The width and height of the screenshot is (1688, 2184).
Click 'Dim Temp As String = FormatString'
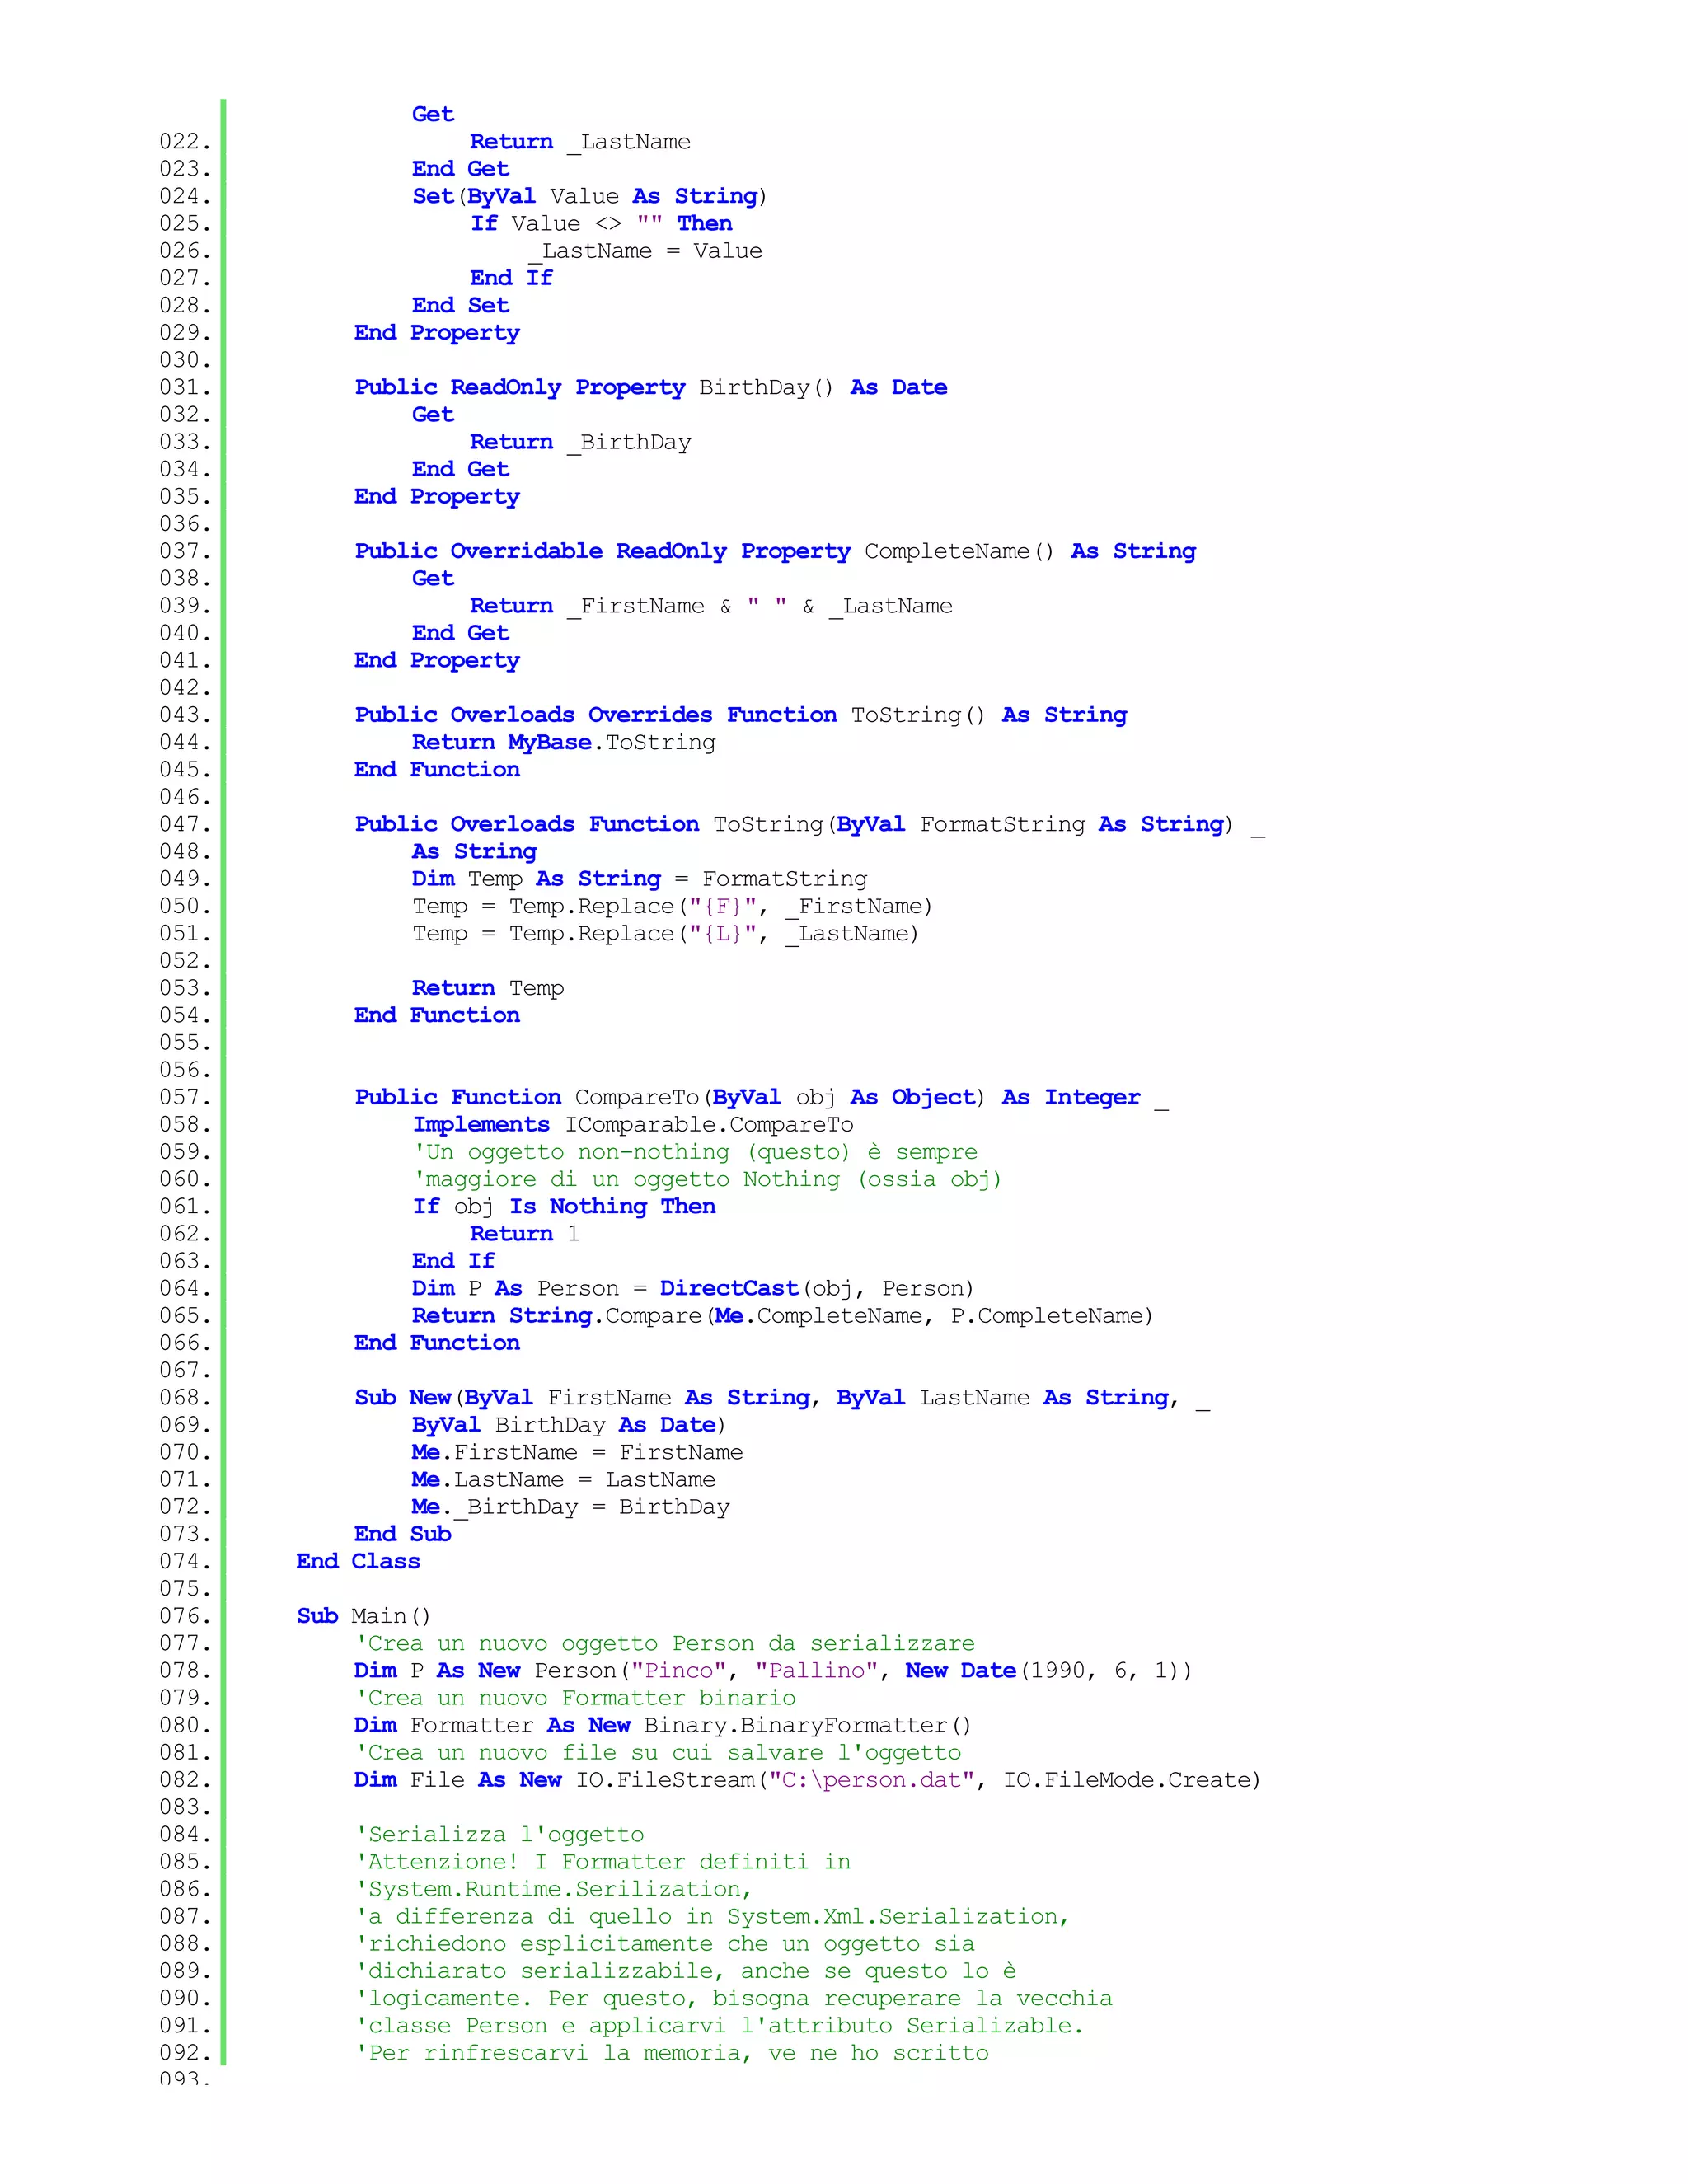point(640,879)
